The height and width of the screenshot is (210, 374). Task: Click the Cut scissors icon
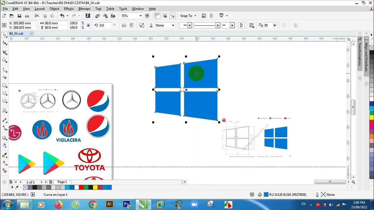(x=37, y=16)
